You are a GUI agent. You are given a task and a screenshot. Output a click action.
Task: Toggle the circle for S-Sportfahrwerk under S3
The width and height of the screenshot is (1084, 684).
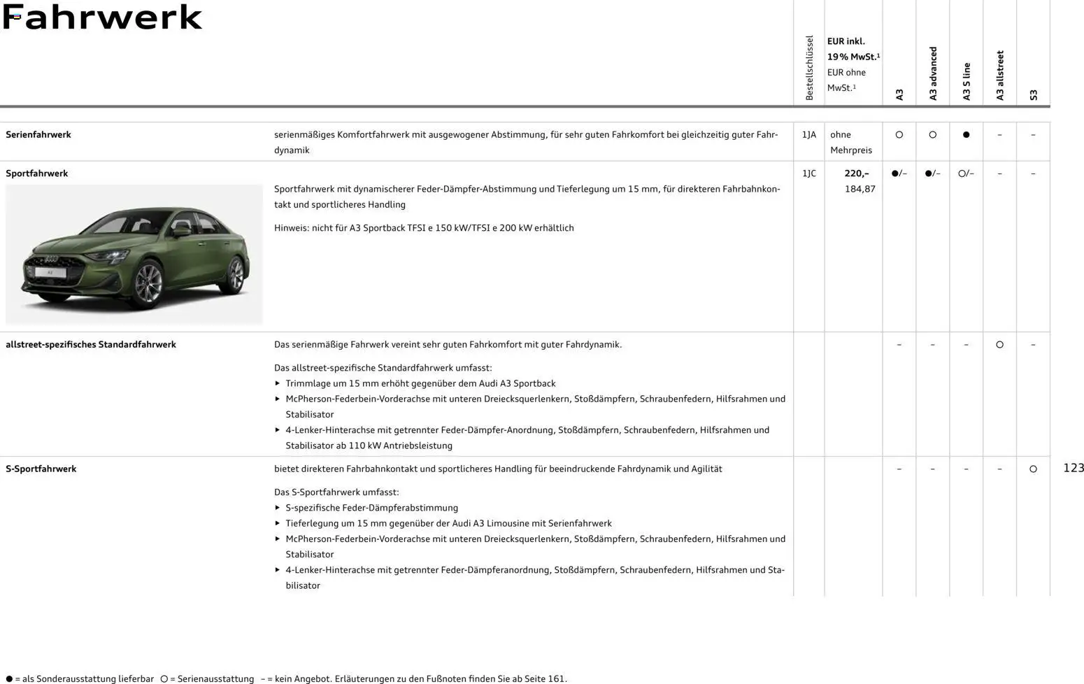pyautogui.click(x=1033, y=469)
